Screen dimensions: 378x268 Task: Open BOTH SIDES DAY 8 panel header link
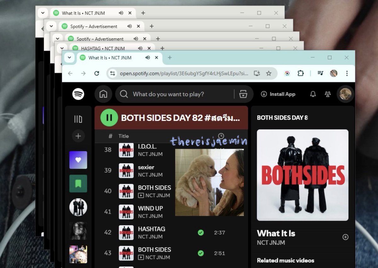(282, 118)
